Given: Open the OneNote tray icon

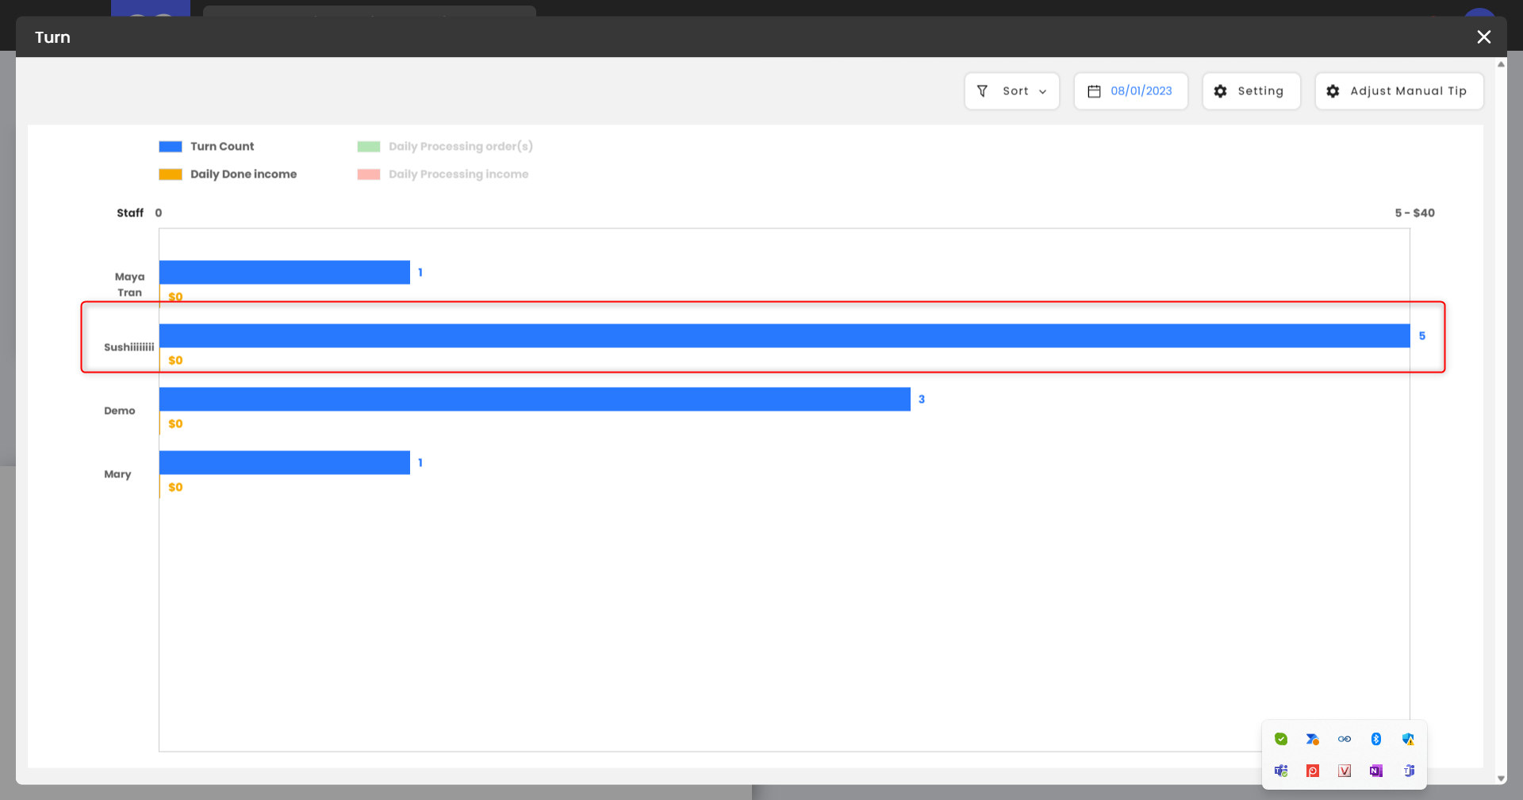Looking at the screenshot, I should (x=1376, y=771).
